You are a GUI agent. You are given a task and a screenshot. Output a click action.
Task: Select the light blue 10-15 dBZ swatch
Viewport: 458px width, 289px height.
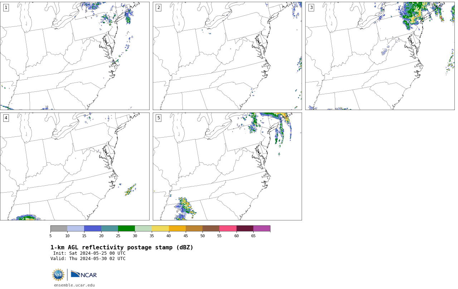click(x=76, y=229)
